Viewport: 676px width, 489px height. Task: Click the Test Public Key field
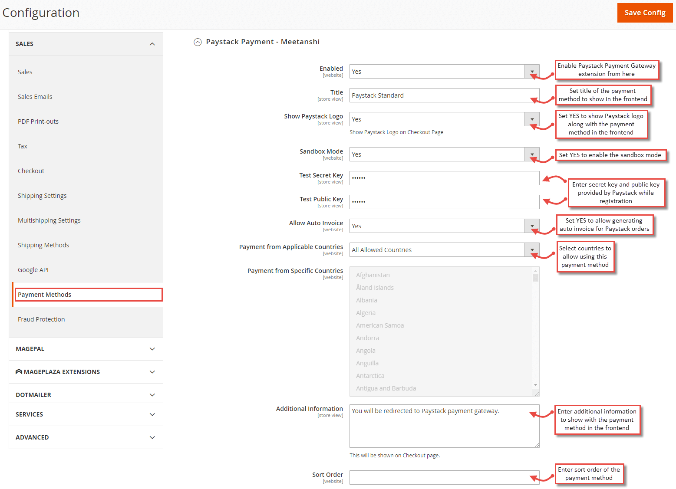[x=444, y=202]
